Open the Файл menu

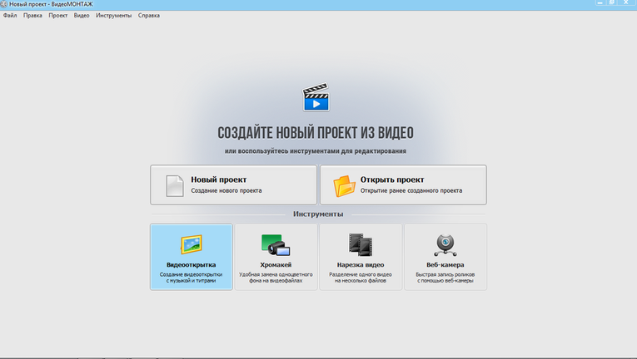pyautogui.click(x=10, y=16)
